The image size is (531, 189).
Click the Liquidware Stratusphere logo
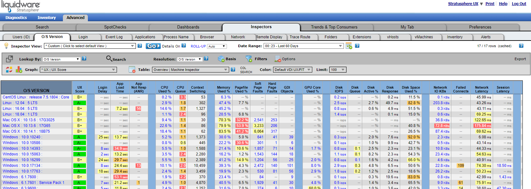pos(21,6)
